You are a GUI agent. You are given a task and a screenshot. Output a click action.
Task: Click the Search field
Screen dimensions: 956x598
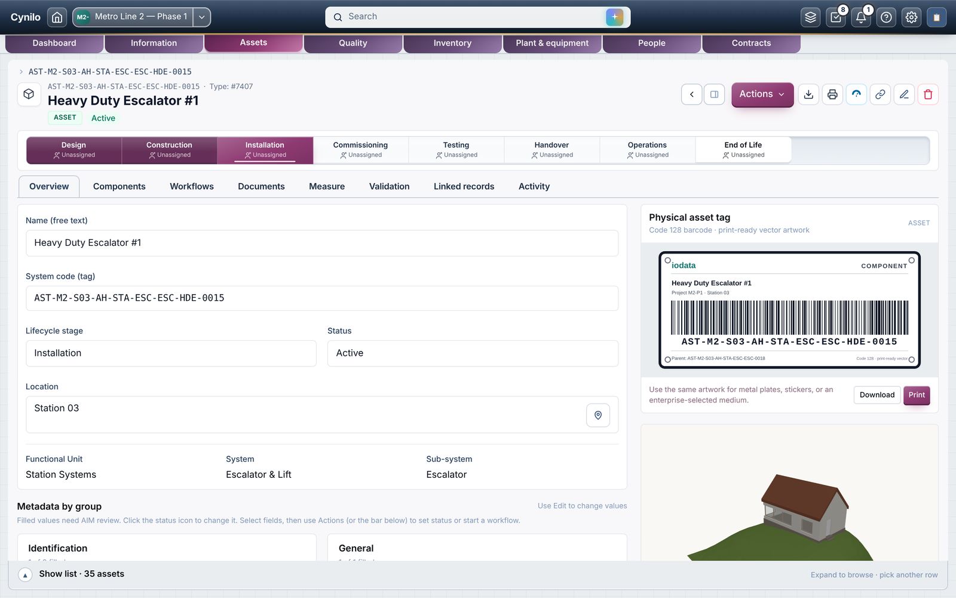coord(478,17)
